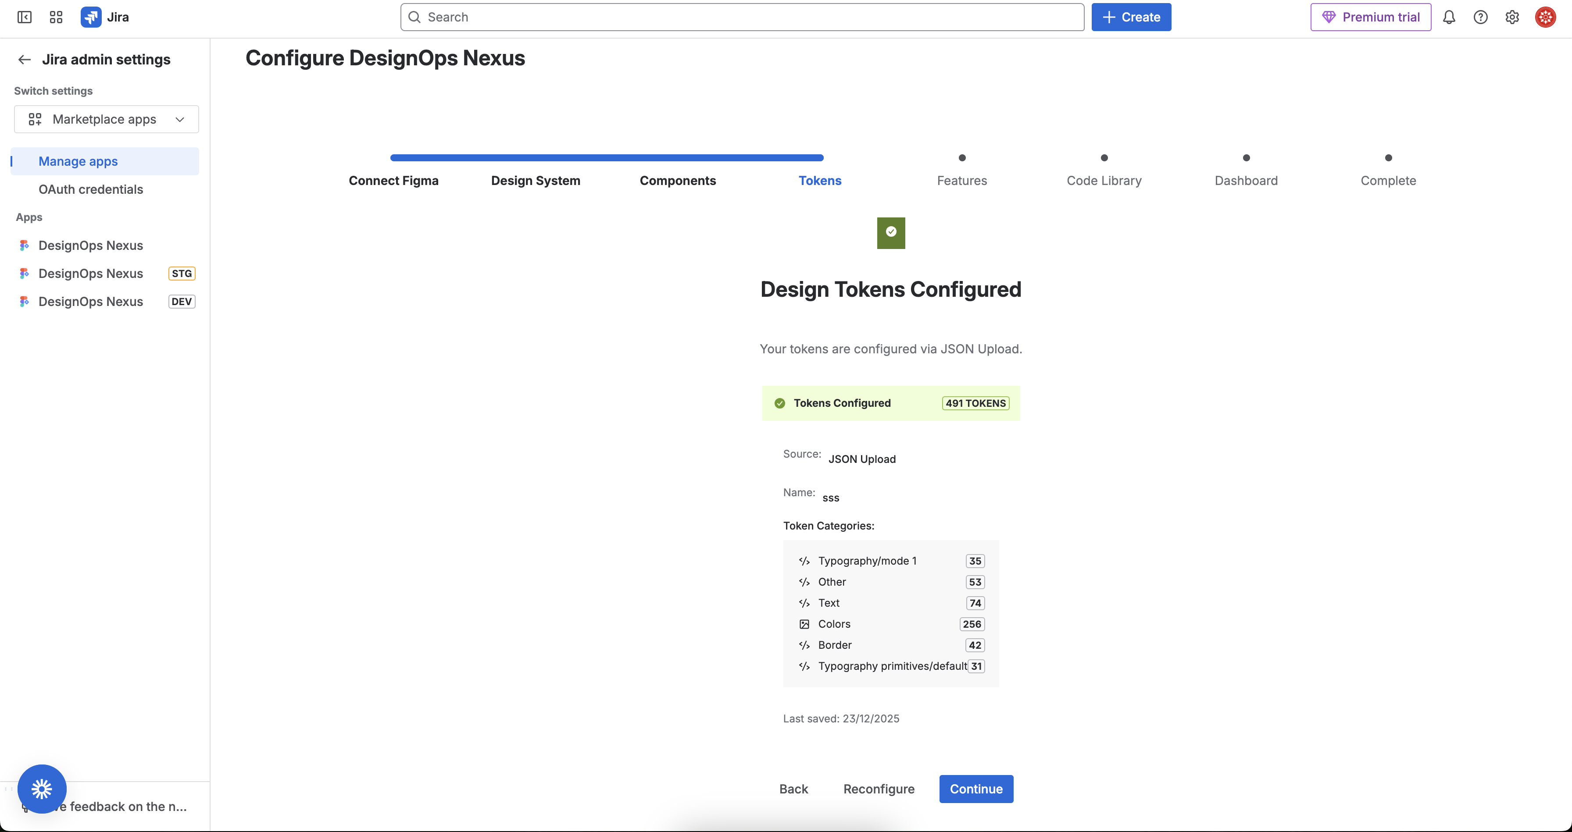Open the help question mark icon
Image resolution: width=1572 pixels, height=832 pixels.
pyautogui.click(x=1480, y=17)
